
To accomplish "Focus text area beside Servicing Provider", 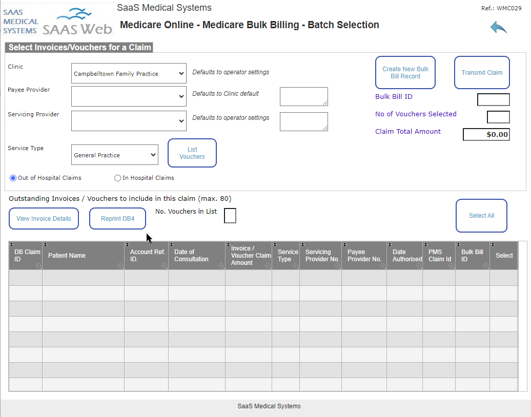I will 304,121.
